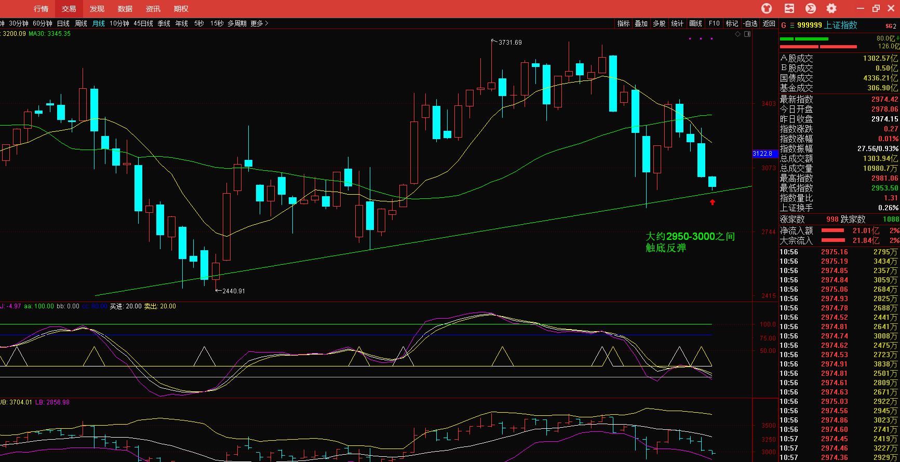Switch chart to 10分钟 period
This screenshot has height=462, width=900.
(x=119, y=23)
